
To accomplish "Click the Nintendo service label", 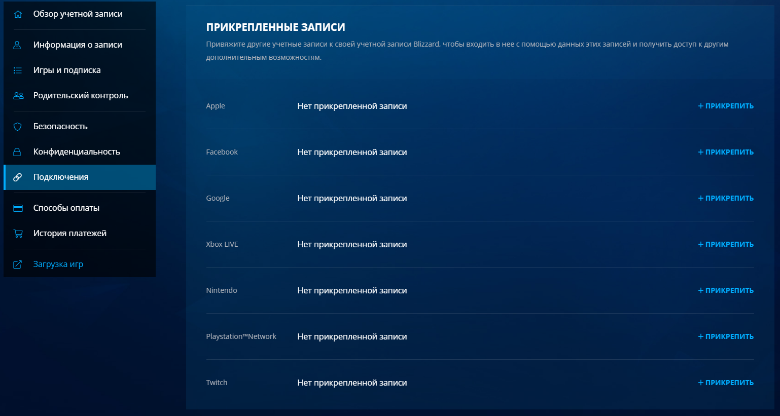I will 222,290.
